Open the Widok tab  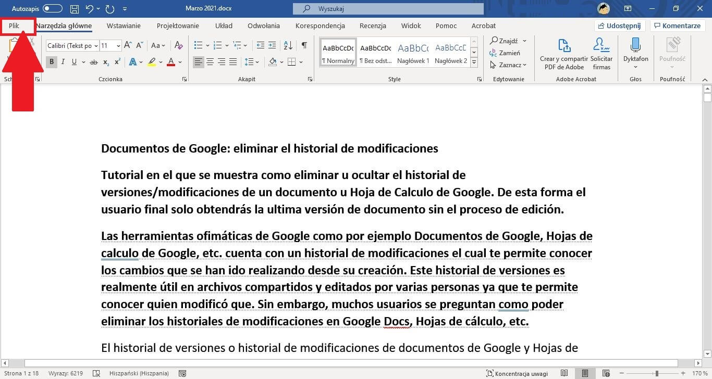411,26
